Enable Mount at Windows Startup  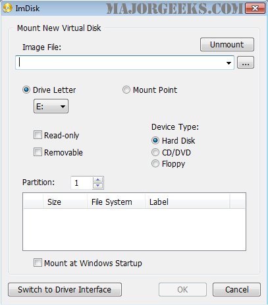coord(38,263)
